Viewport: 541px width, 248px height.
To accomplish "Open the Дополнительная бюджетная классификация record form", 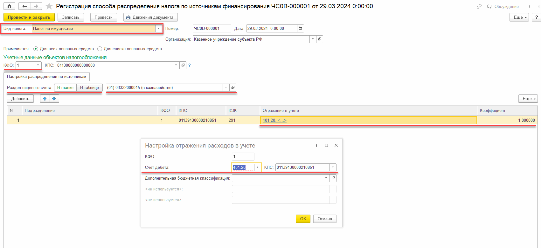I will (x=333, y=178).
